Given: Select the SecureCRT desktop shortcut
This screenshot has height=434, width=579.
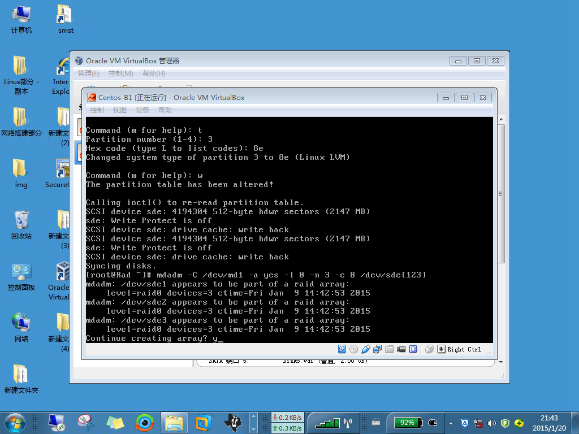Looking at the screenshot, I should (58, 173).
